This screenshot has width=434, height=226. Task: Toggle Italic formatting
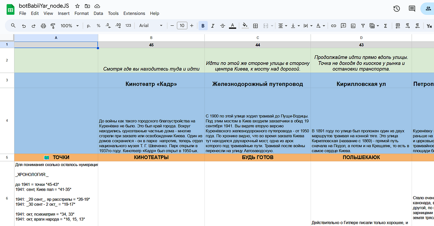(x=213, y=26)
